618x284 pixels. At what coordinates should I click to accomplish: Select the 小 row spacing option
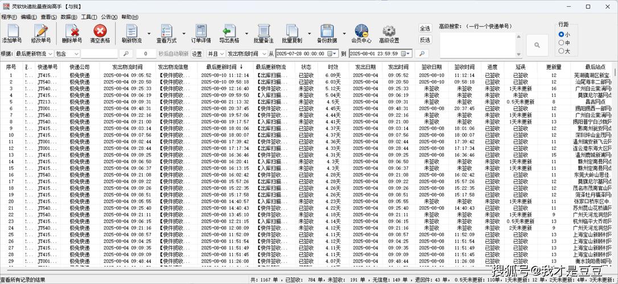coord(565,35)
